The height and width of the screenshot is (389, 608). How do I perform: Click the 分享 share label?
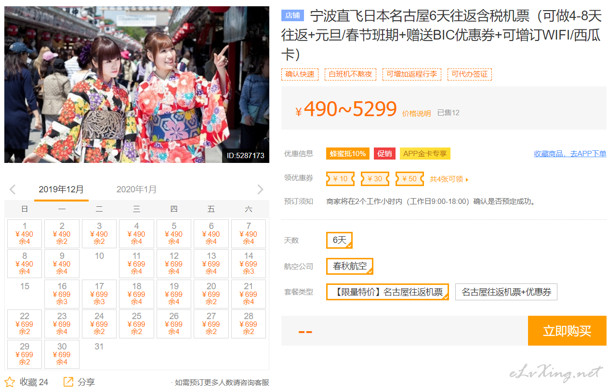pyautogui.click(x=86, y=382)
